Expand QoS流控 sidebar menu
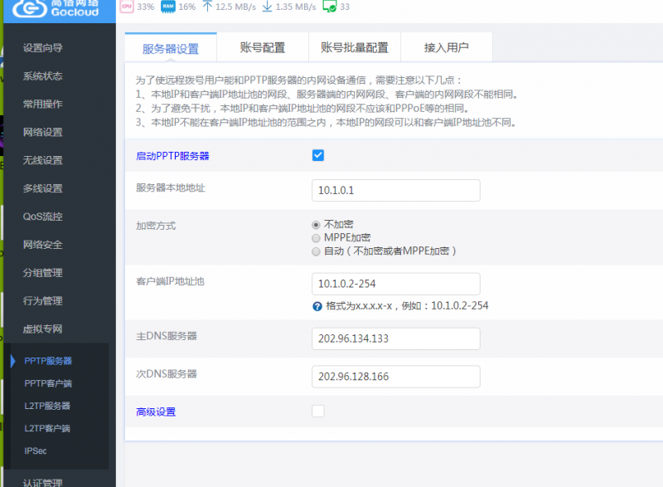This screenshot has height=487, width=663. [x=43, y=217]
